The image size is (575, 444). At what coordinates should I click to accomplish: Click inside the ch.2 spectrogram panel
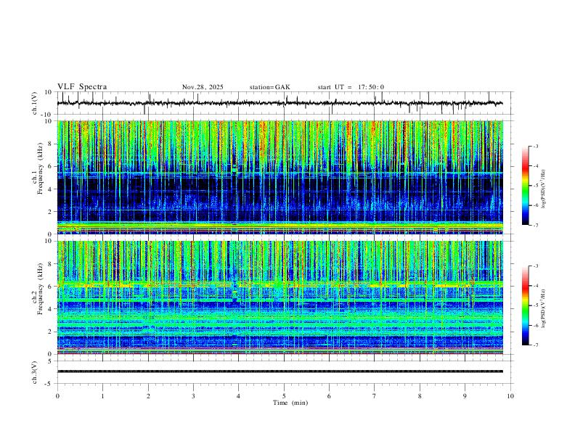pyautogui.click(x=280, y=297)
